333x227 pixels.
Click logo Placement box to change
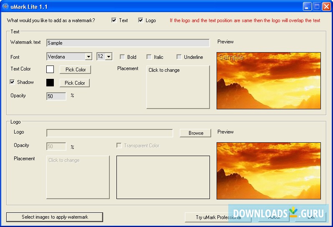click(78, 177)
